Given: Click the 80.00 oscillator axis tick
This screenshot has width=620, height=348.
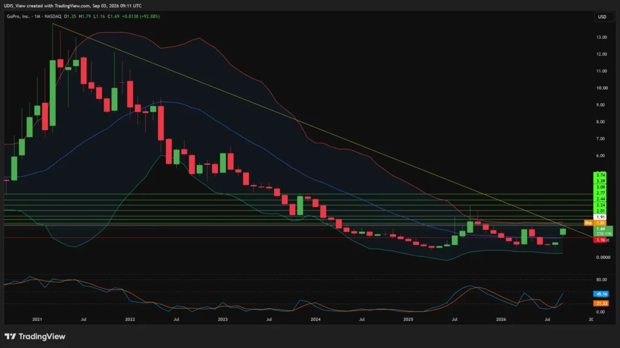Looking at the screenshot, I should [x=601, y=280].
